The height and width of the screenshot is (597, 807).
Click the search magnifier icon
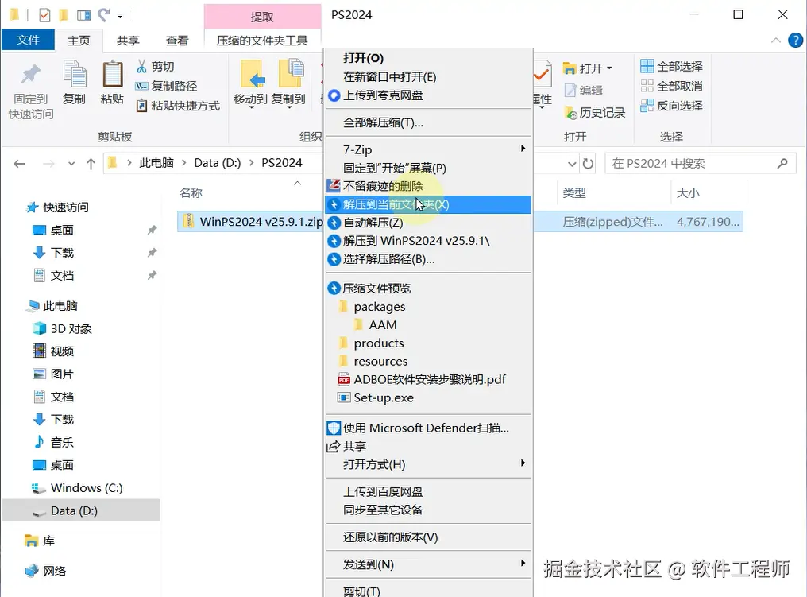[x=782, y=164]
